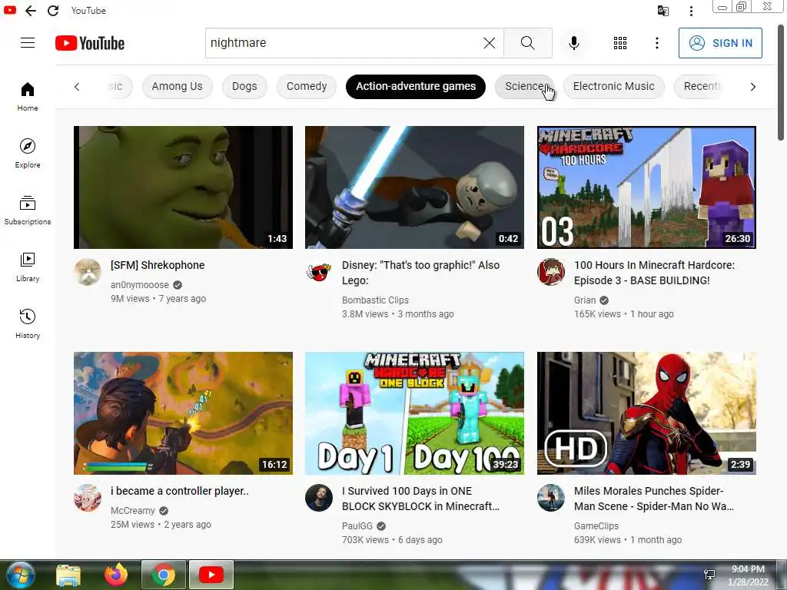Open File Explorer from taskbar
Viewport: 787px width, 590px height.
point(68,575)
